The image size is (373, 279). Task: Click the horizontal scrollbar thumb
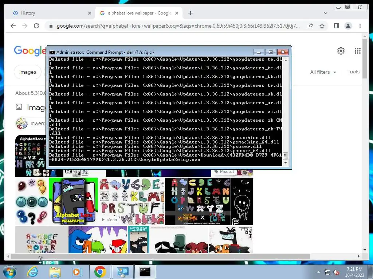[x=161, y=256]
